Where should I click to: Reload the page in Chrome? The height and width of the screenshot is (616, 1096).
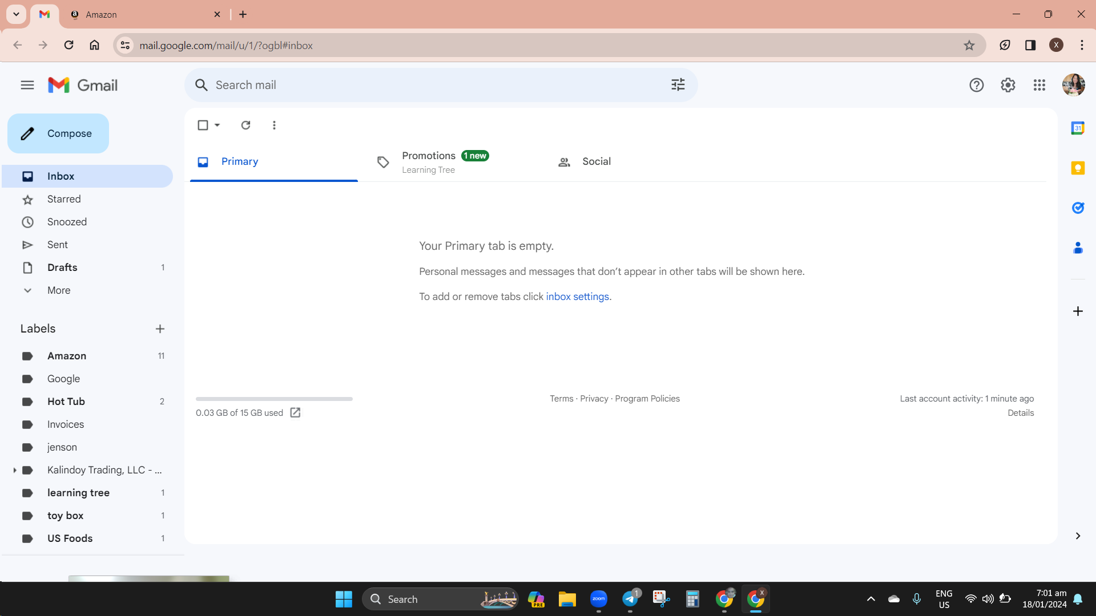(x=68, y=45)
